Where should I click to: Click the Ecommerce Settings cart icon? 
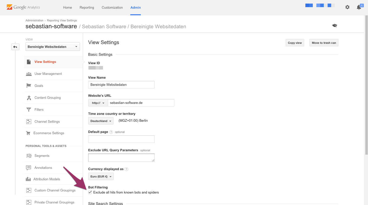(28, 133)
